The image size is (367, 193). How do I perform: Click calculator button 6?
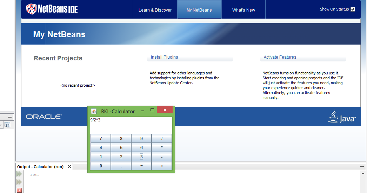tap(141, 148)
